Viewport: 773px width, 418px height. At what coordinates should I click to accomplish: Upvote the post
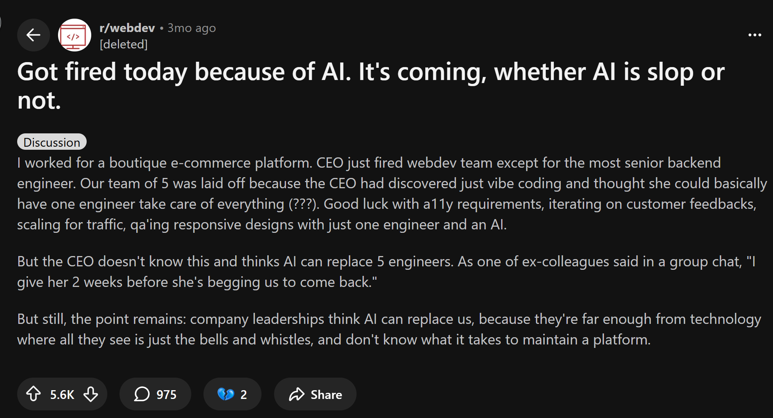34,394
